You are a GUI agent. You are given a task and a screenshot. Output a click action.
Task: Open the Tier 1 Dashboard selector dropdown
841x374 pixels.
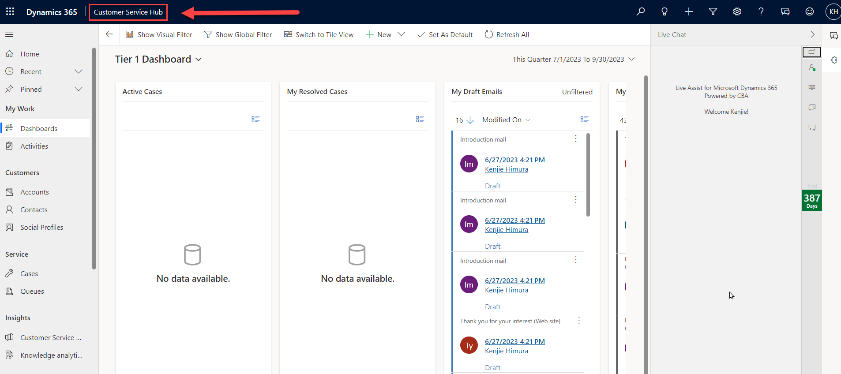[x=199, y=60]
